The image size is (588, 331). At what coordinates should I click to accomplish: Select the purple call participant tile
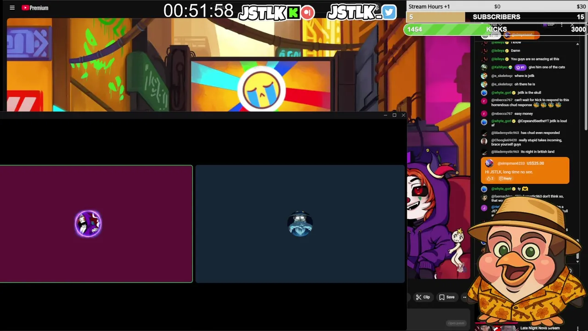96,224
